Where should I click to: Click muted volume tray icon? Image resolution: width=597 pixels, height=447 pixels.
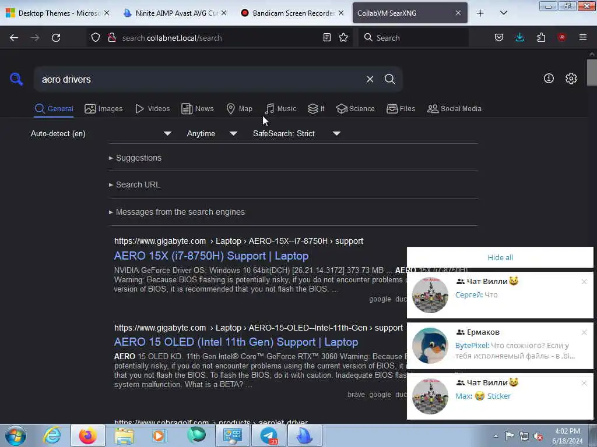pos(538,436)
